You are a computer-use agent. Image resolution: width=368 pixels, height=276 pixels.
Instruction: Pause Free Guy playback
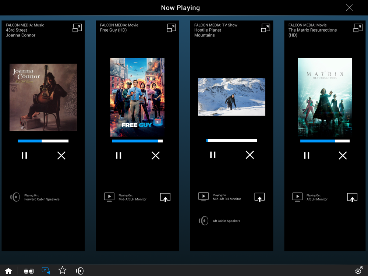[x=118, y=155]
